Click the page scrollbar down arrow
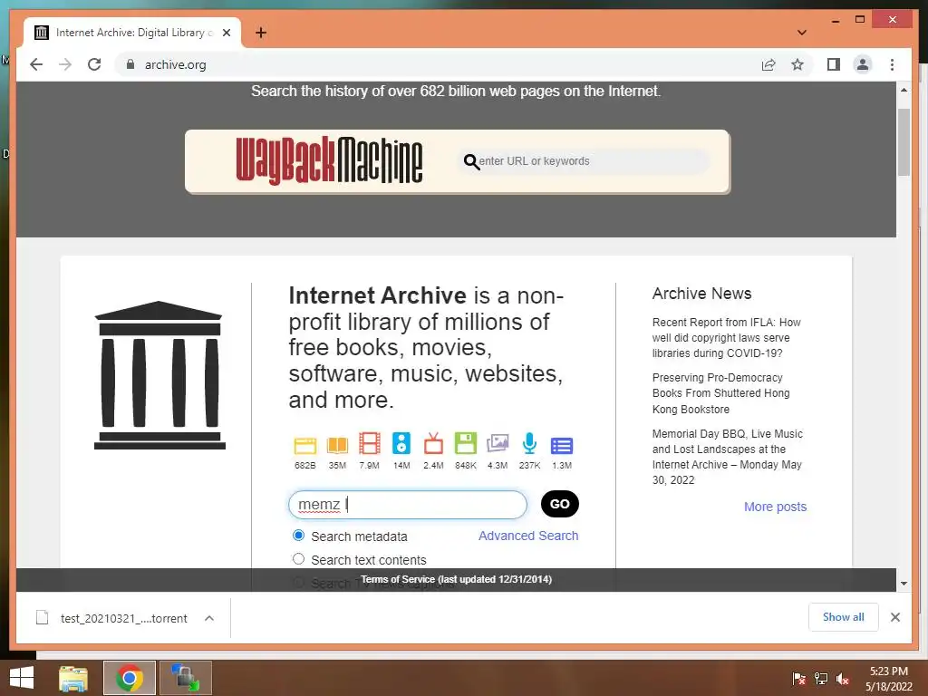The height and width of the screenshot is (696, 928). [904, 584]
